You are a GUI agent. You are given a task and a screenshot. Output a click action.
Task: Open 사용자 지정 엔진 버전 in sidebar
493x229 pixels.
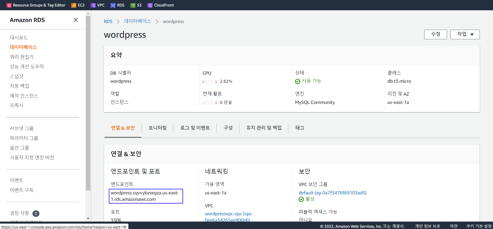pos(32,157)
